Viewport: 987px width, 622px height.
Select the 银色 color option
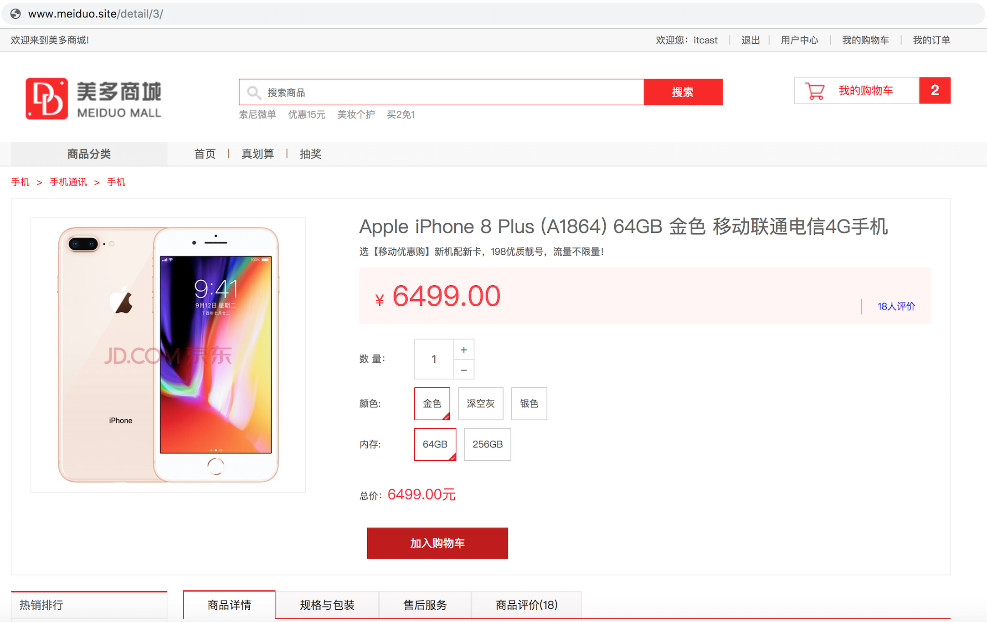tap(529, 403)
